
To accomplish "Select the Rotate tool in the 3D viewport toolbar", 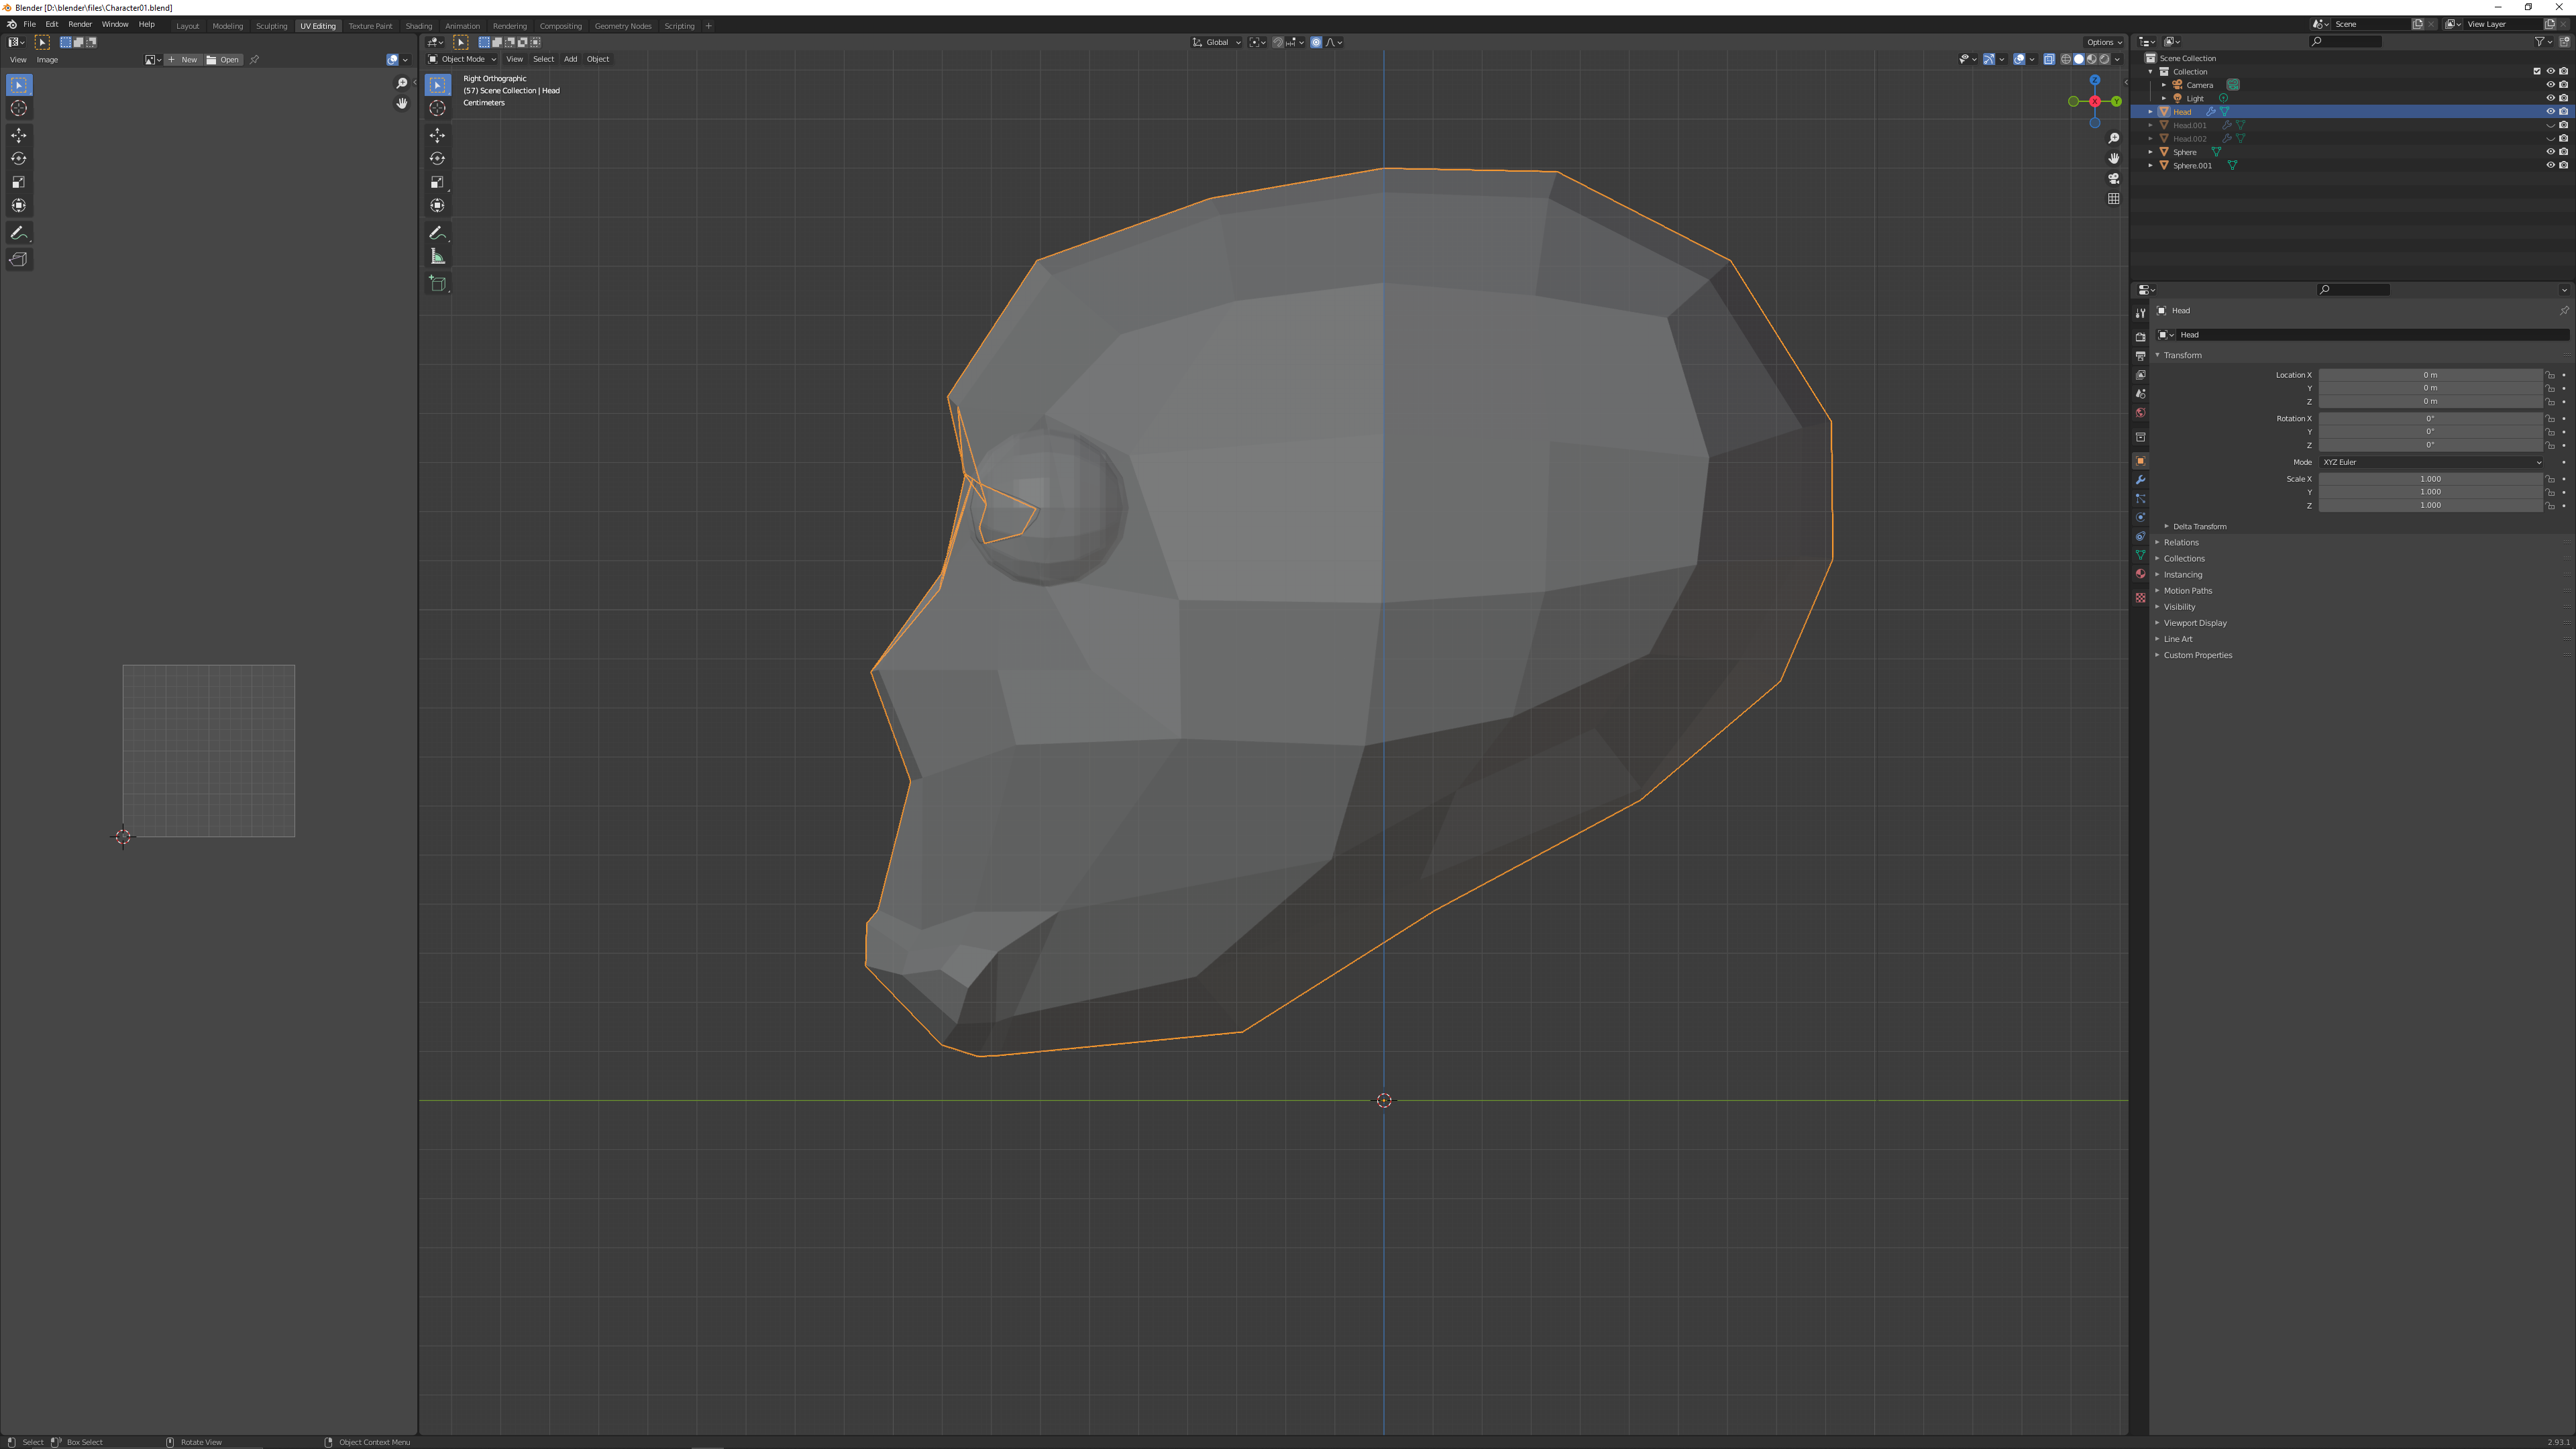I will coord(437,158).
